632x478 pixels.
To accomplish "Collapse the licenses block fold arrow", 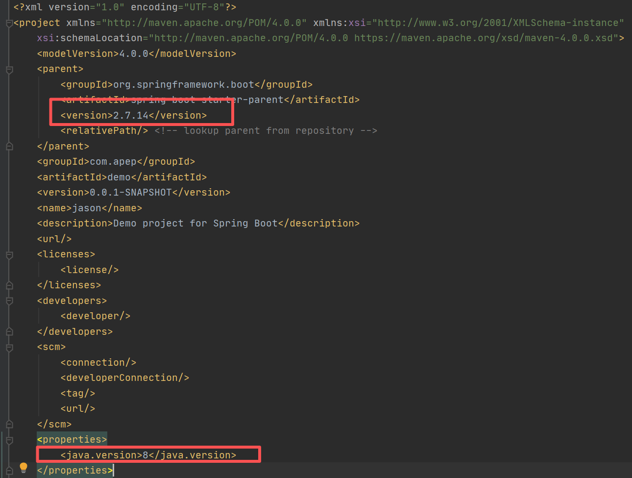I will click(9, 254).
